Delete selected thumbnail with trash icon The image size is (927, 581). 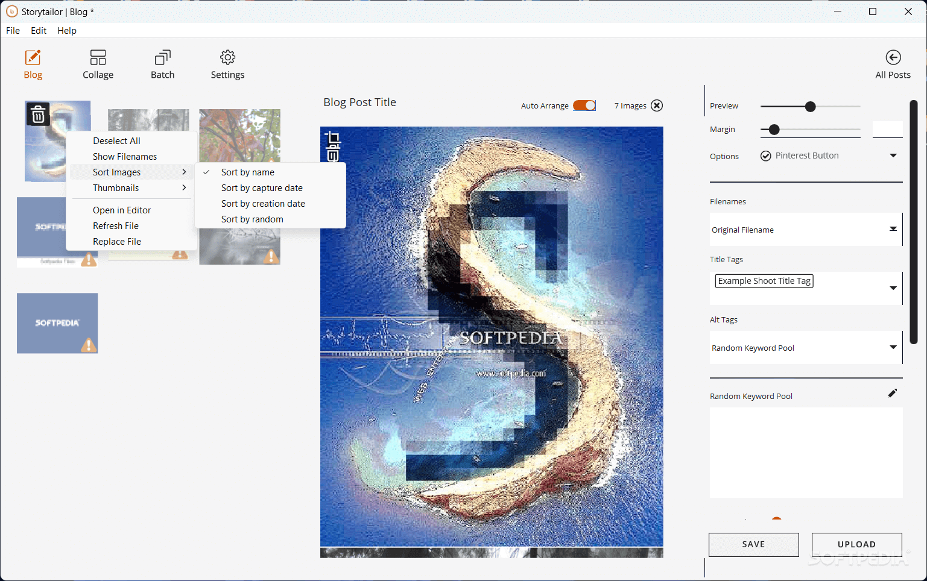(x=38, y=114)
